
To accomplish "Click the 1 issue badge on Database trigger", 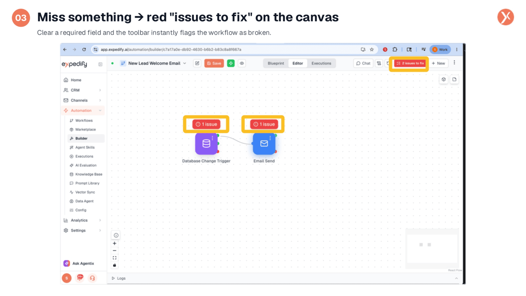I will [206, 124].
